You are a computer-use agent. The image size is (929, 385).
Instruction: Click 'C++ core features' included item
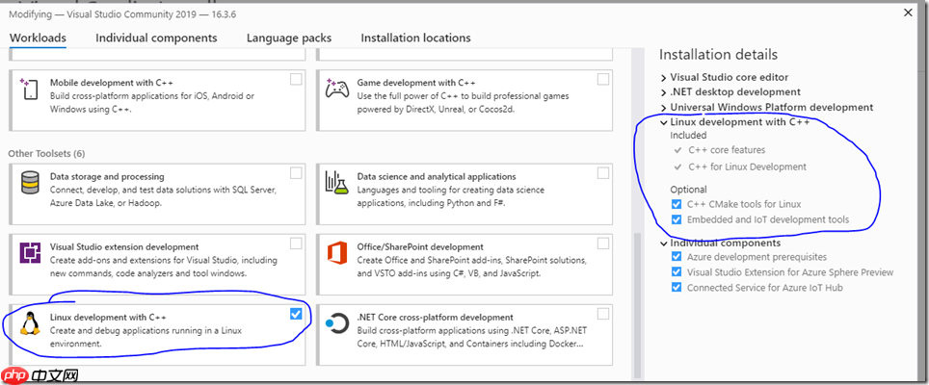pyautogui.click(x=727, y=150)
